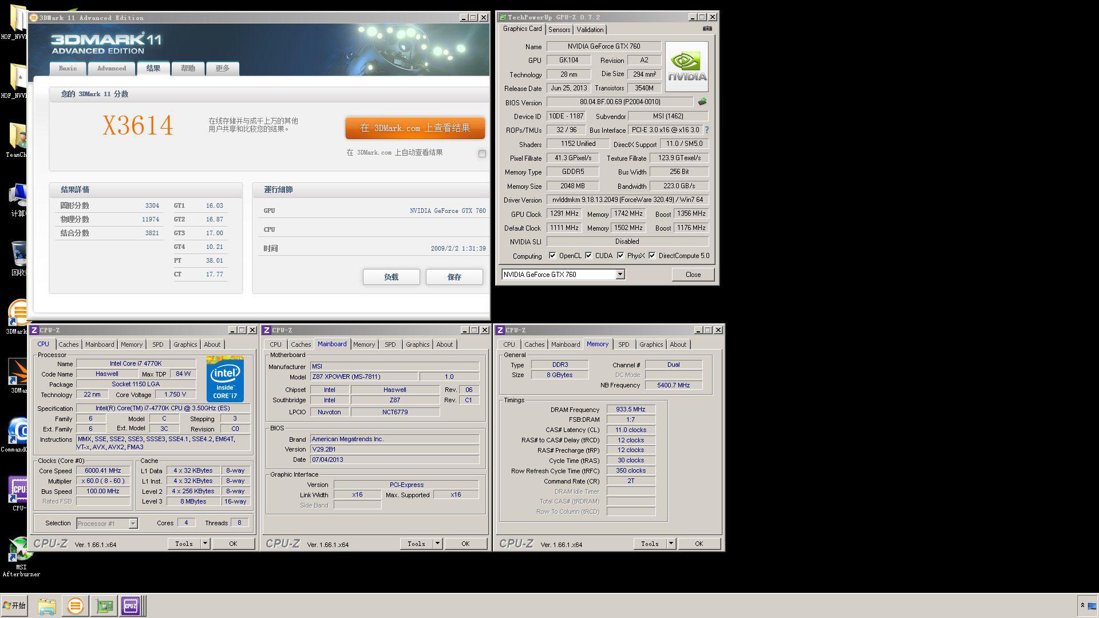
Task: Open the 帮助 tab in 3DMark 11
Action: [188, 69]
